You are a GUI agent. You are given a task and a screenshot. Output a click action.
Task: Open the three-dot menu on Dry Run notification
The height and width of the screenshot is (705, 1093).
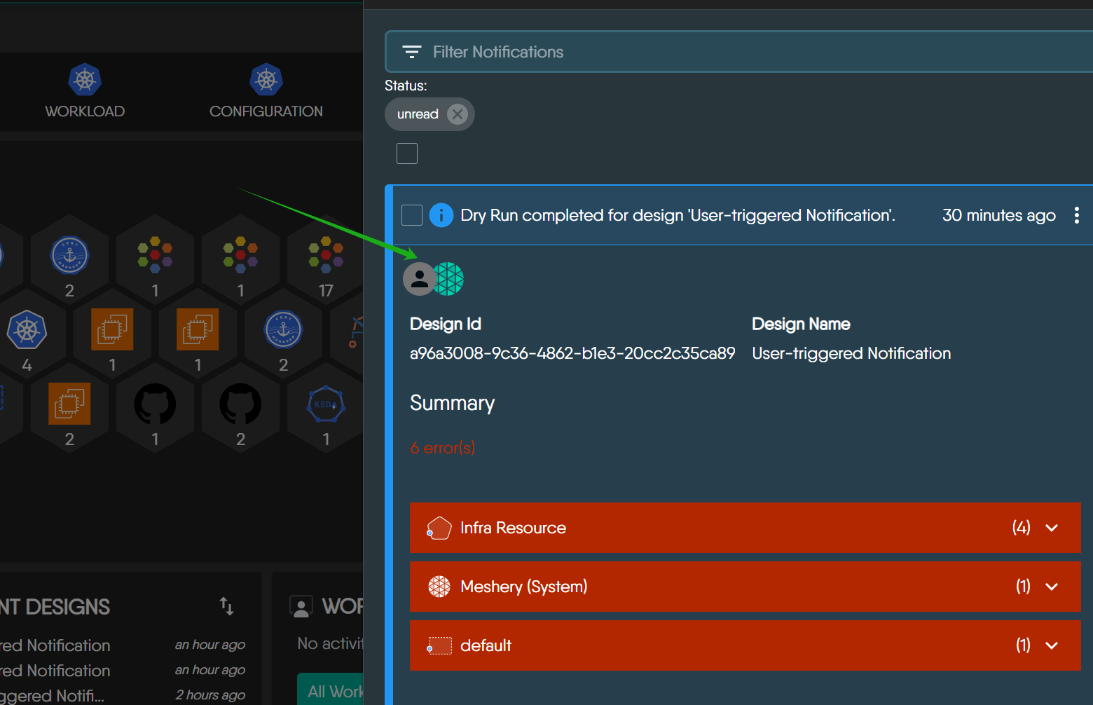point(1076,215)
